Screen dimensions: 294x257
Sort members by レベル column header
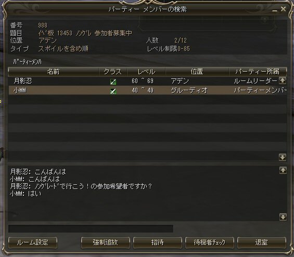[146, 72]
